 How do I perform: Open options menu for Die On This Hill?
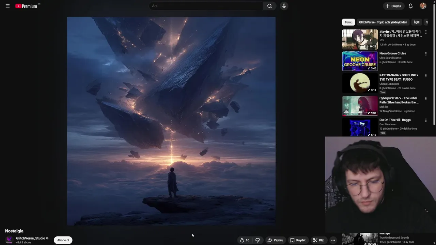coord(426,120)
